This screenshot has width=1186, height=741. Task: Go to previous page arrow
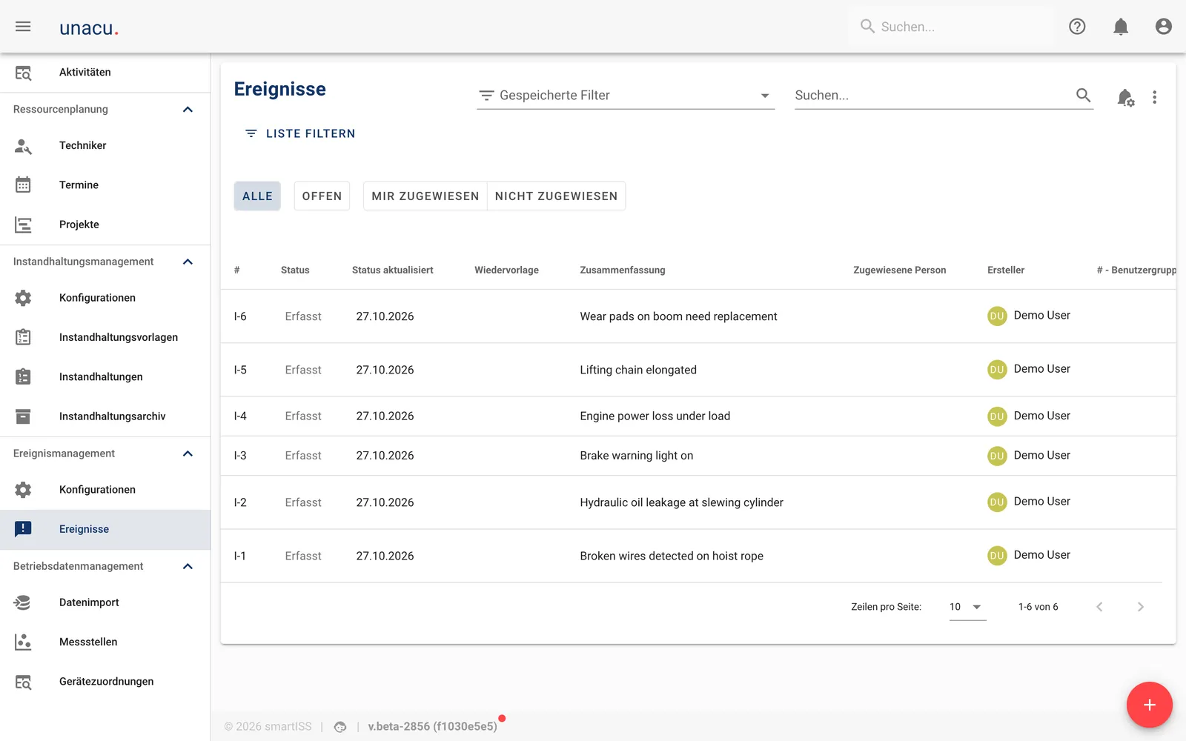[1099, 607]
